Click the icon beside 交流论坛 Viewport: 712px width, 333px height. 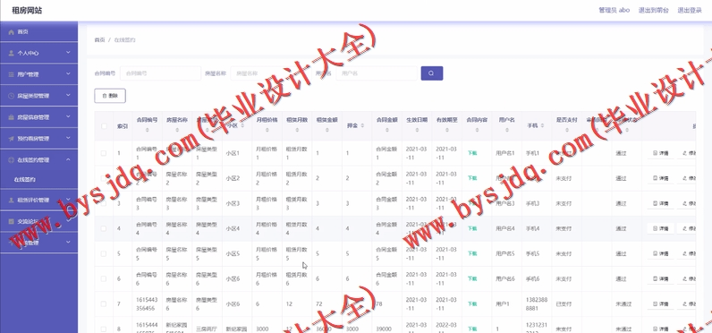[x=12, y=221]
